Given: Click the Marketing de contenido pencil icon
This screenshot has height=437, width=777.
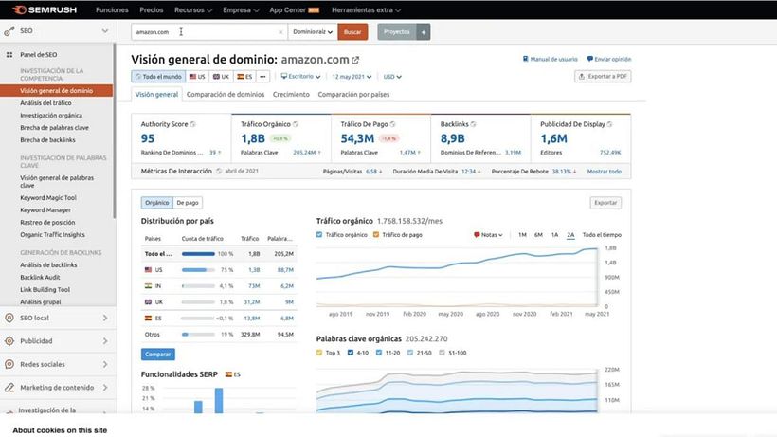Looking at the screenshot, I should (9, 388).
